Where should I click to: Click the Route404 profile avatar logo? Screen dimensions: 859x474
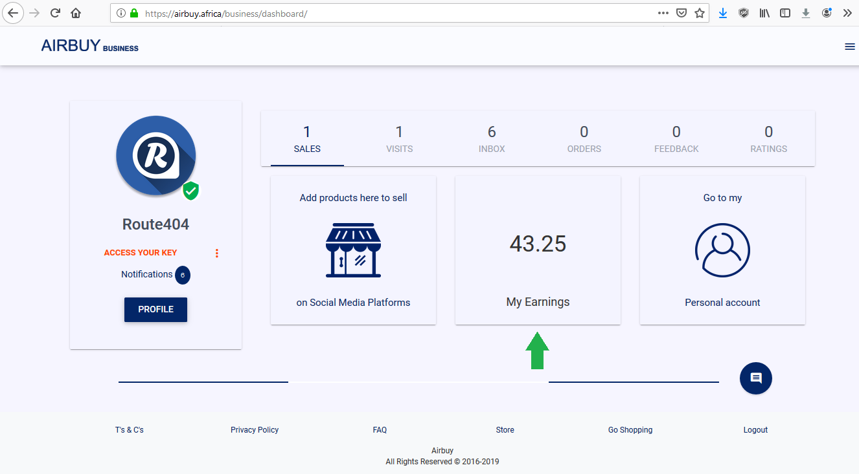(x=155, y=155)
